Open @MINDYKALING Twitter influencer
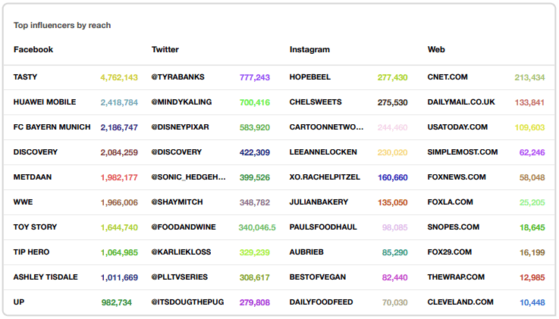This screenshot has width=559, height=319. (x=181, y=102)
